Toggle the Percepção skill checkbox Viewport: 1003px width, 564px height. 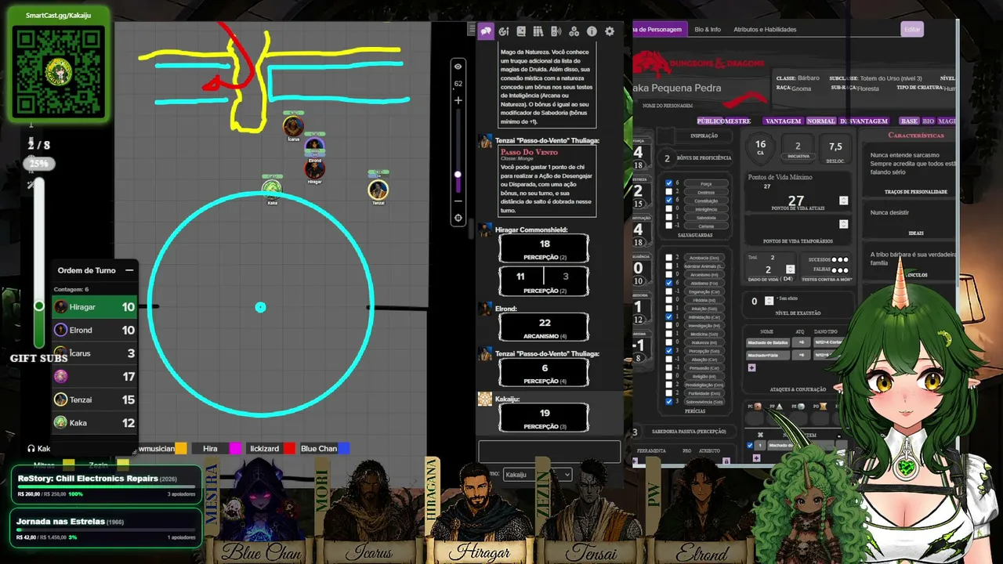668,351
